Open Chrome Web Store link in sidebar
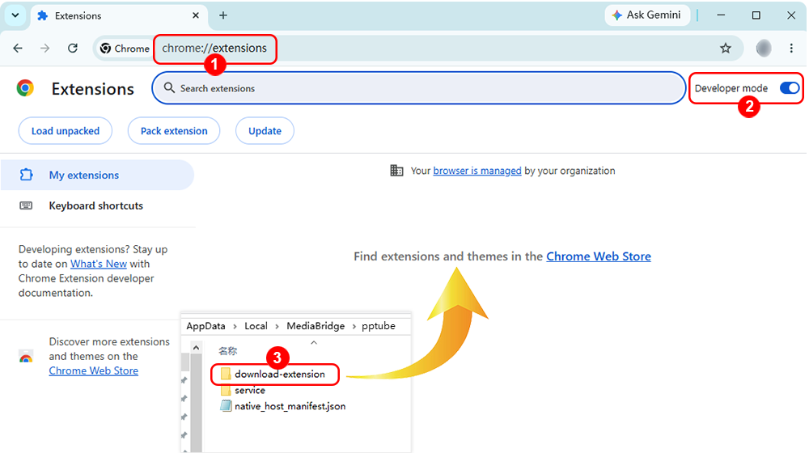Screen dimensions: 809x453 pos(93,370)
